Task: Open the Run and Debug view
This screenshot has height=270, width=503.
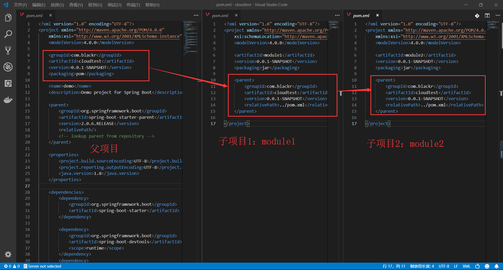Action: (x=8, y=67)
